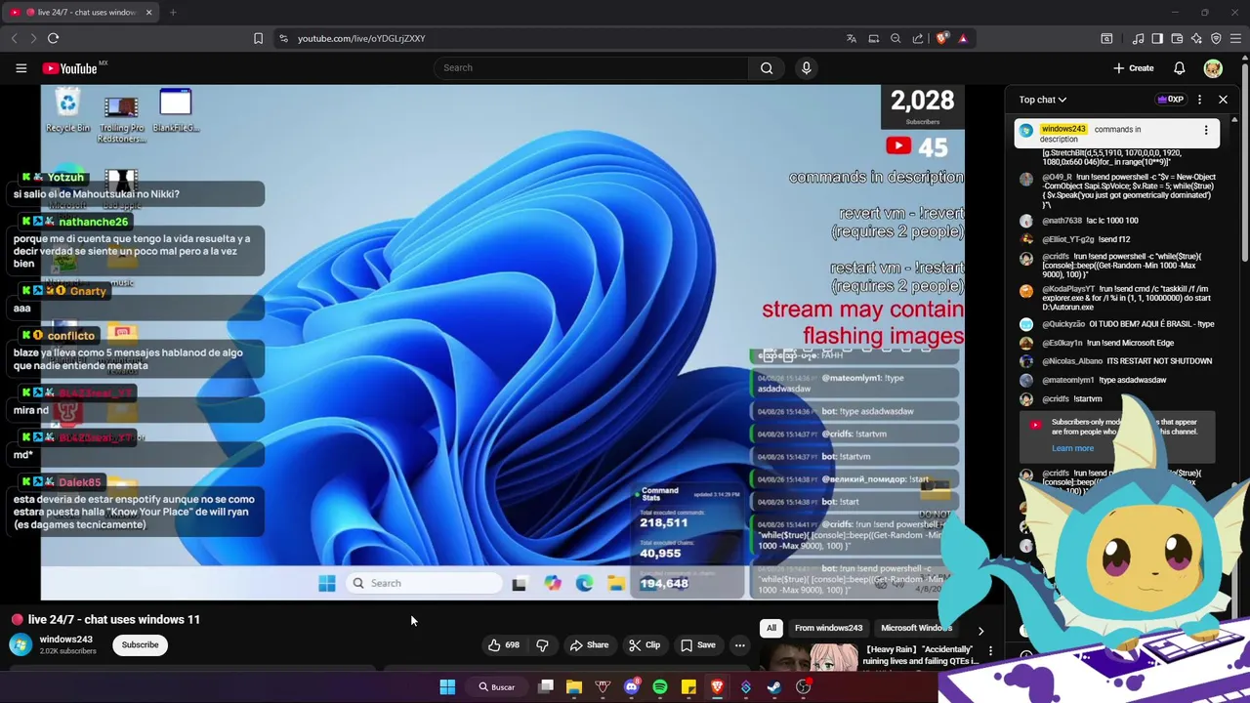
Task: Open Sticky Notes from the taskbar
Action: [x=688, y=687]
